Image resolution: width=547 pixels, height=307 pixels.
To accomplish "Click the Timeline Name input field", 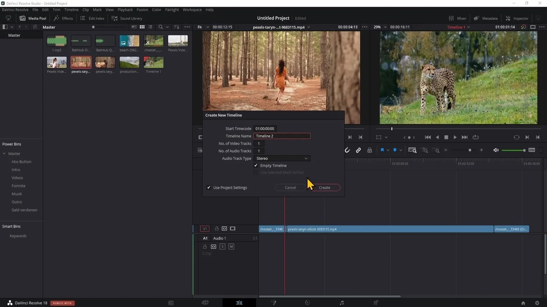I will point(282,136).
